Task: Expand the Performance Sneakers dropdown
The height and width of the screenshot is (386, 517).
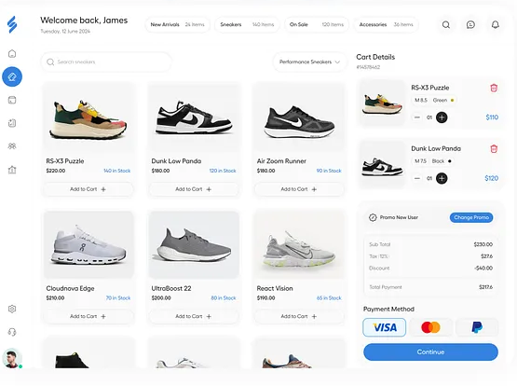Action: click(309, 62)
